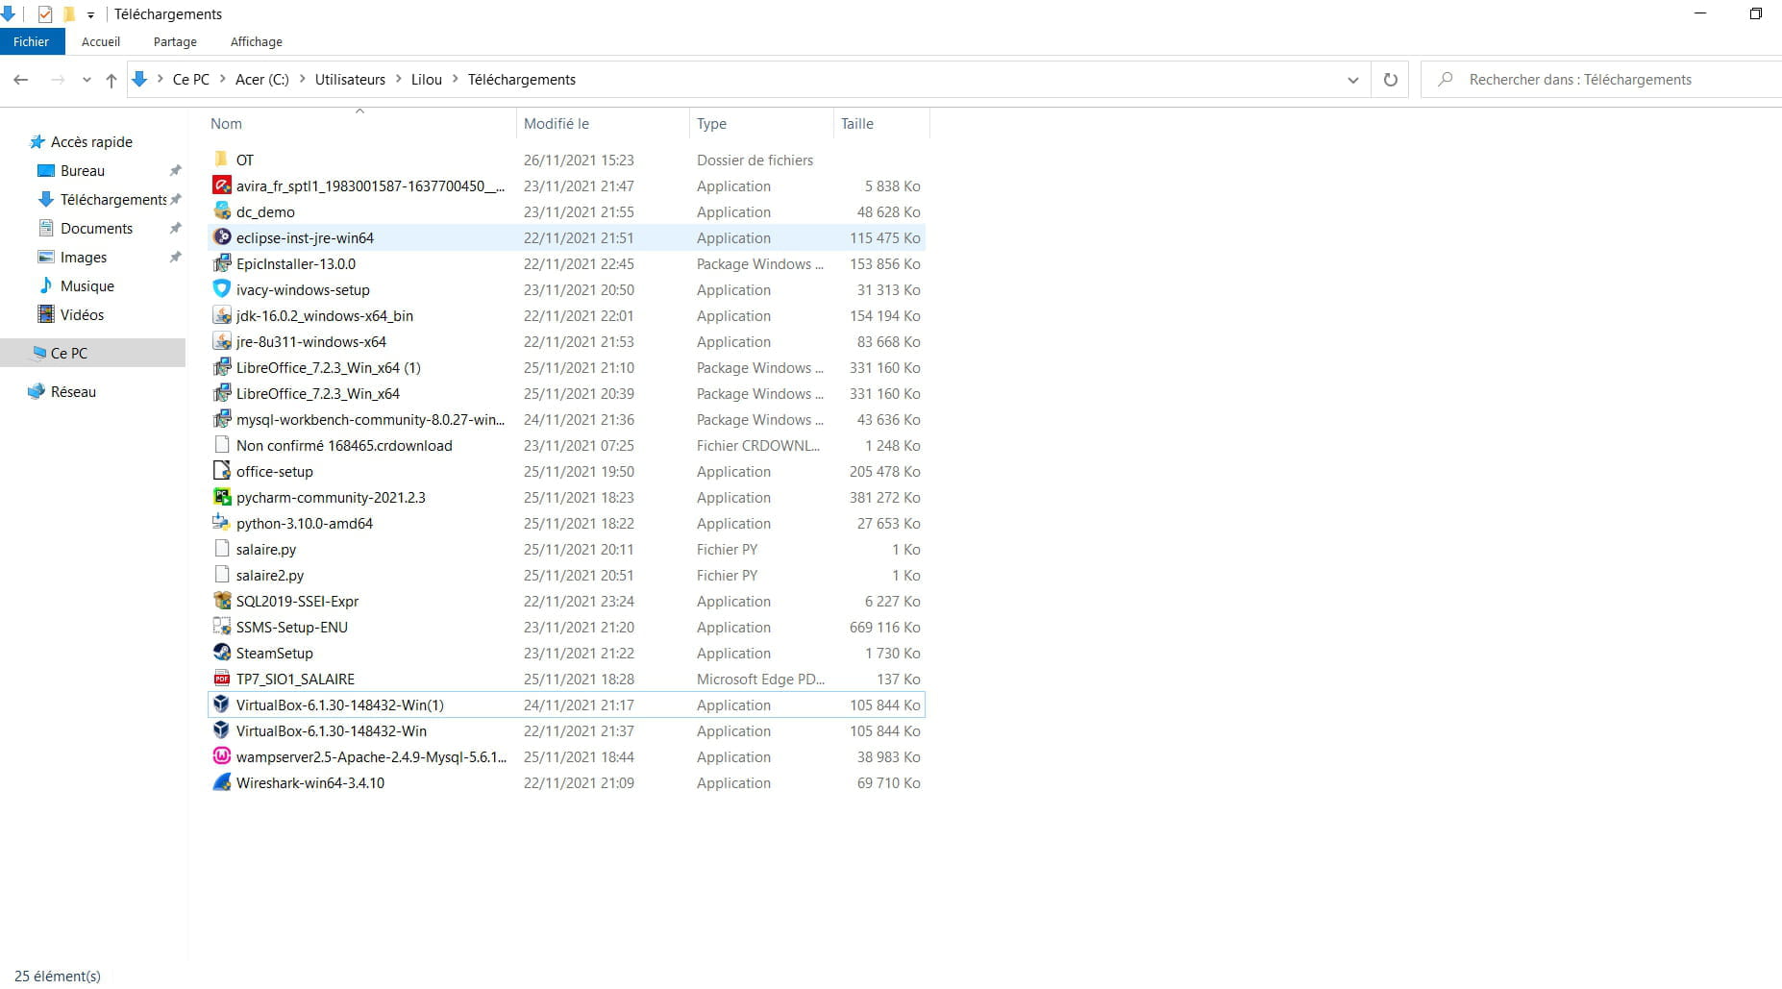
Task: Select the LibreOffice_7.2.3_Win_x64 file name
Action: pos(318,393)
